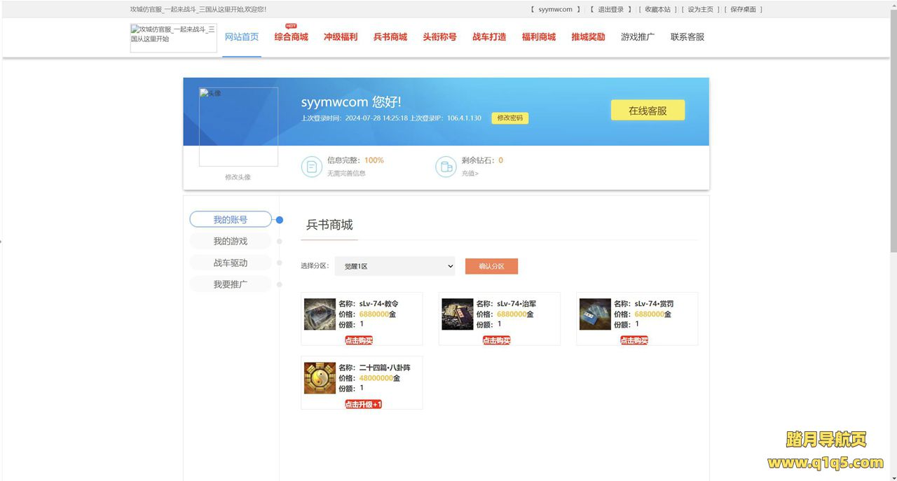This screenshot has height=481, width=897.
Task: Click the 在线客服 yellow button
Action: [x=648, y=111]
